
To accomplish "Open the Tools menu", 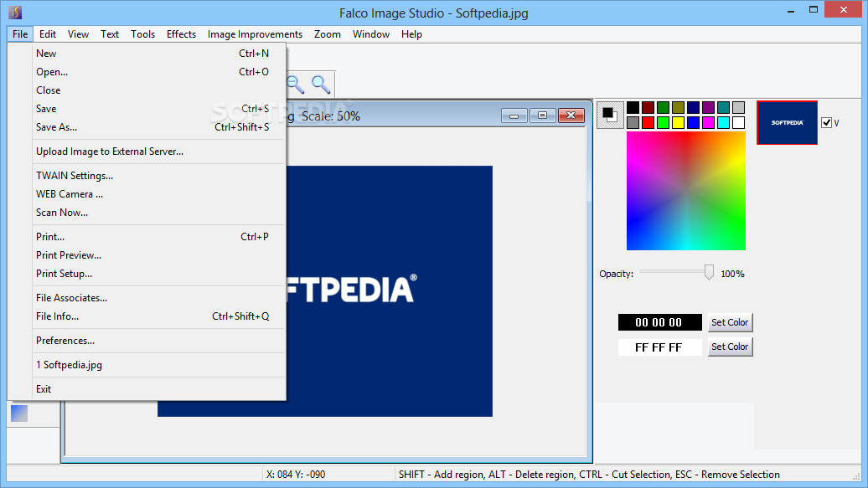I will (x=142, y=34).
